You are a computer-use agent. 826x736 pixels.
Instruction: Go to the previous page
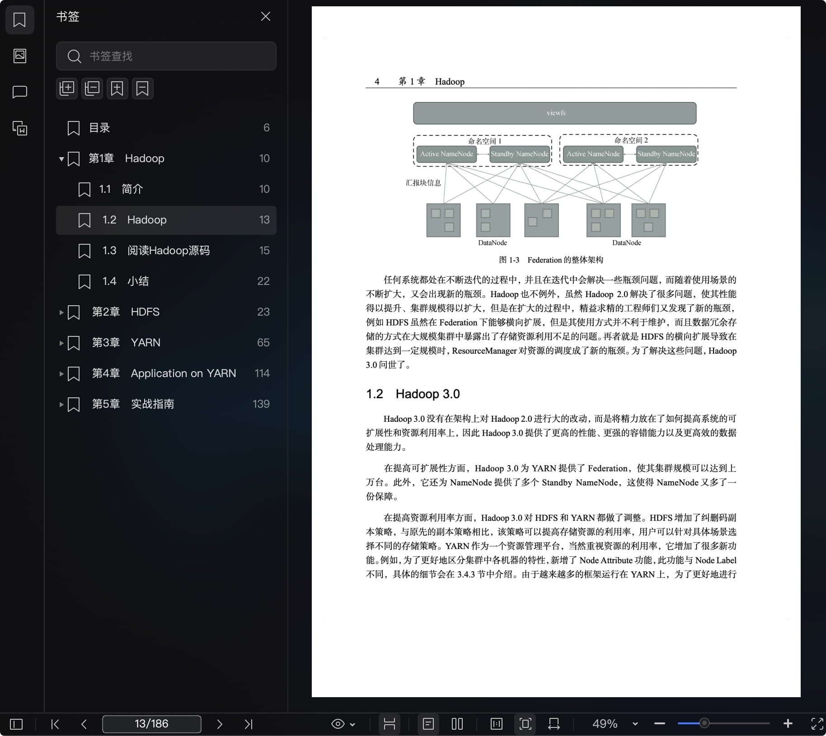tap(84, 724)
